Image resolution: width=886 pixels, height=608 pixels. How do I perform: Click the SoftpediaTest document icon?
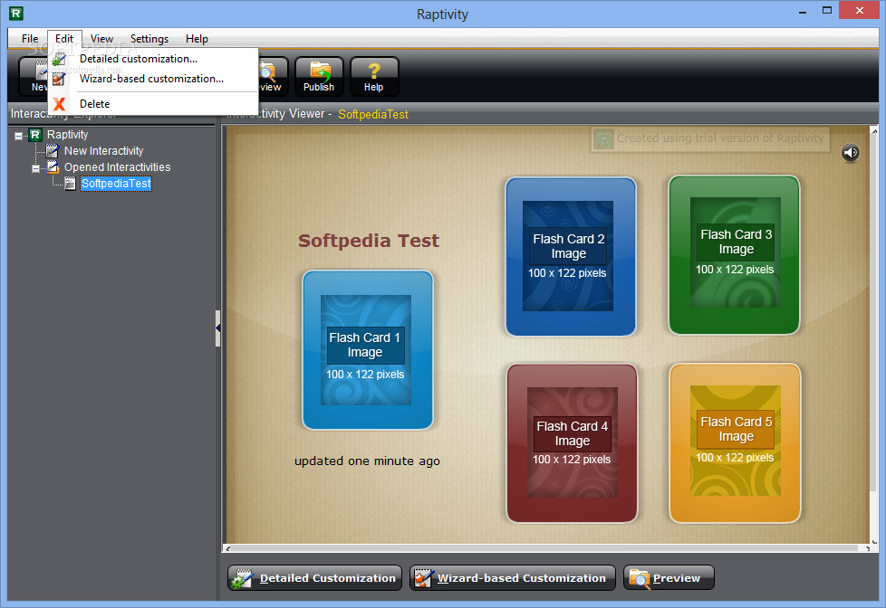point(70,184)
